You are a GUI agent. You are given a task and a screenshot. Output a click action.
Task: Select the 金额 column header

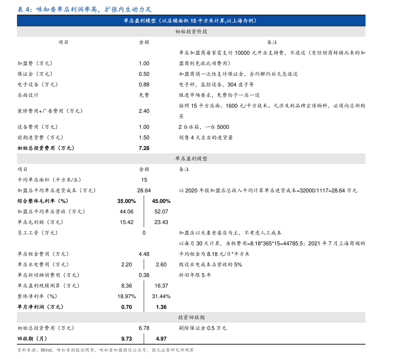pyautogui.click(x=144, y=42)
